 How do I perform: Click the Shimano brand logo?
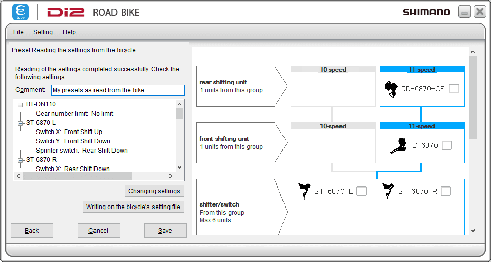click(x=426, y=12)
